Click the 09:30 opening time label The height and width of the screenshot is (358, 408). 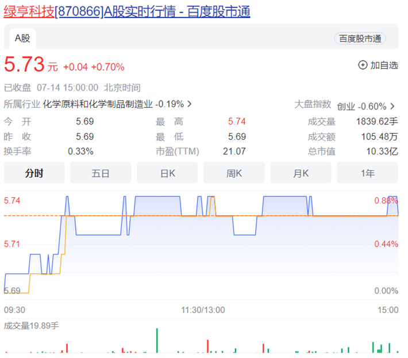pos(14,310)
